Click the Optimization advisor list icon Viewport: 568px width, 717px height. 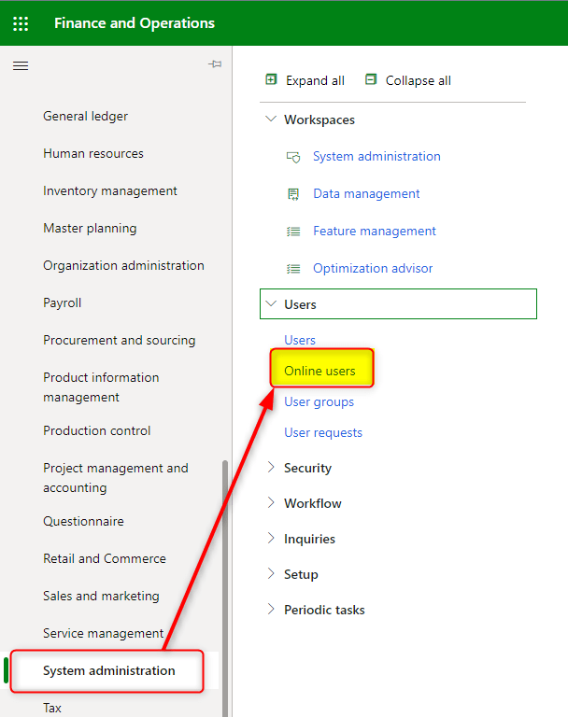(293, 269)
